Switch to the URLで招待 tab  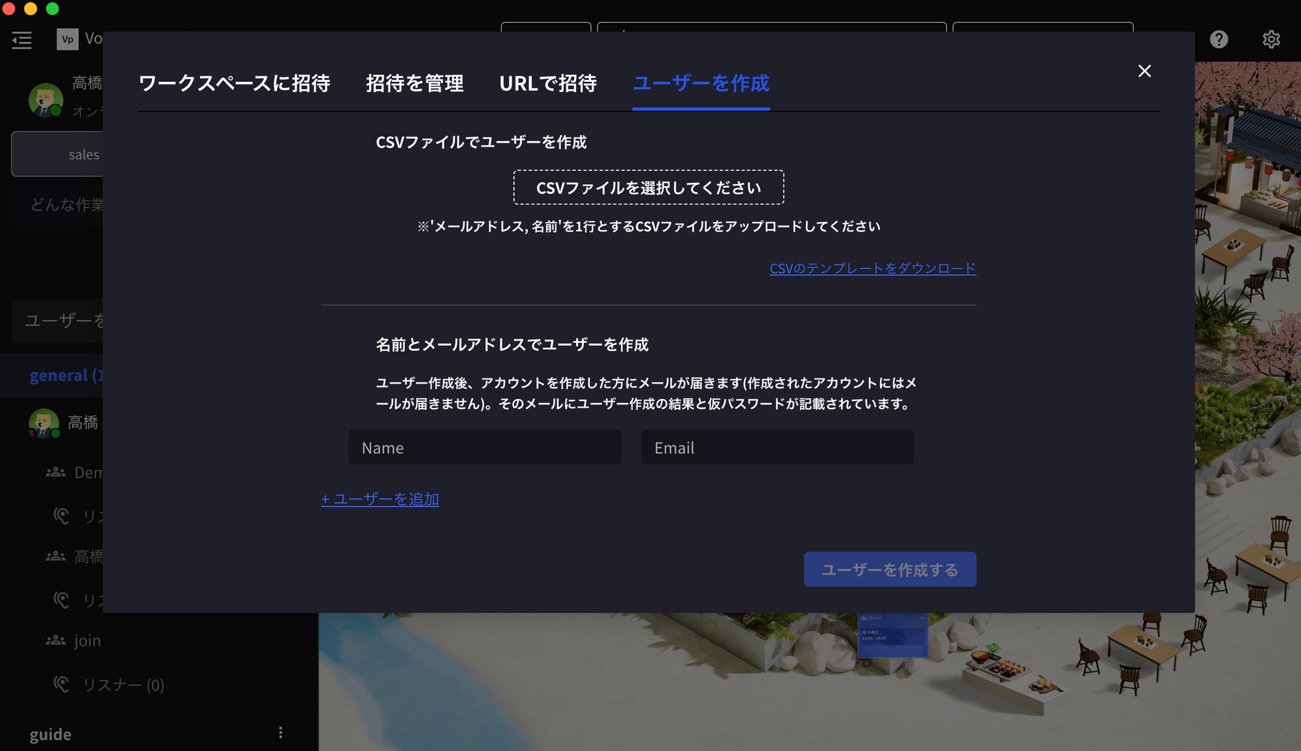coord(548,83)
